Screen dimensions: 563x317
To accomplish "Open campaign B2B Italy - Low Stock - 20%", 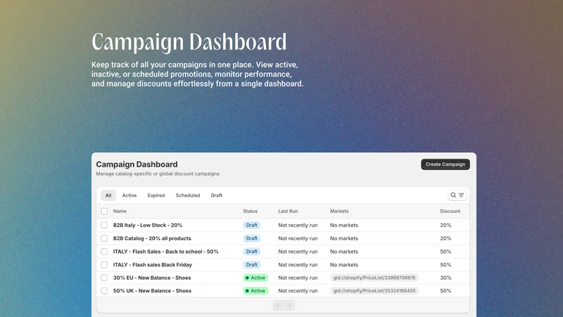I will [x=148, y=225].
